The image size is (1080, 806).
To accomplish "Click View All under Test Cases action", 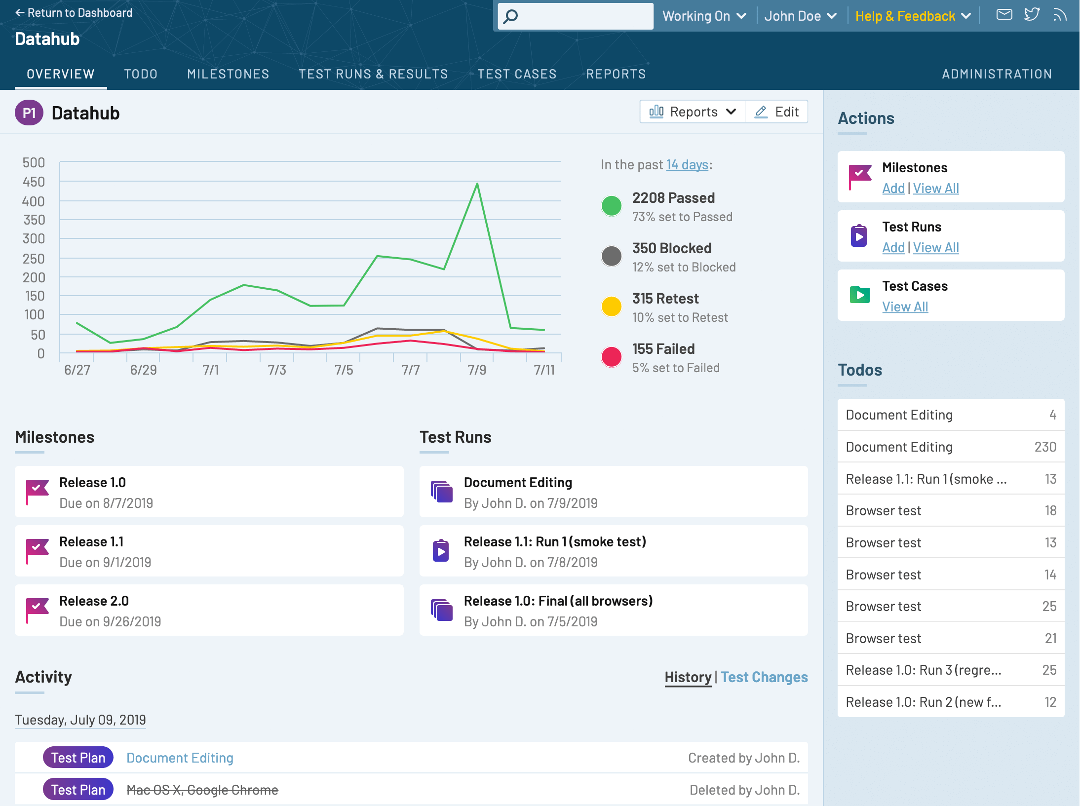I will [x=905, y=307].
